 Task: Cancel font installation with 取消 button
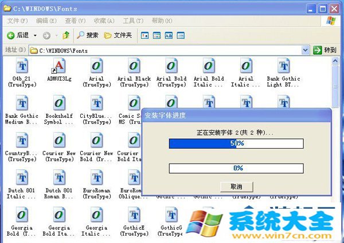(x=236, y=186)
